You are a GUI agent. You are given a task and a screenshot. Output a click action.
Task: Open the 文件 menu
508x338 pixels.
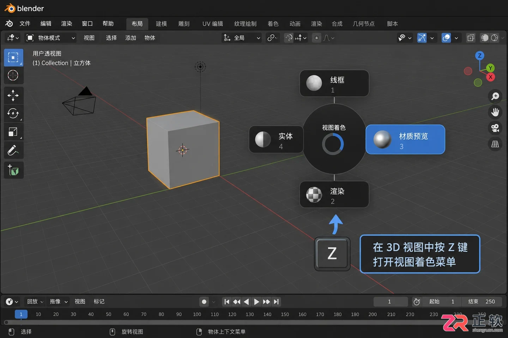point(25,24)
